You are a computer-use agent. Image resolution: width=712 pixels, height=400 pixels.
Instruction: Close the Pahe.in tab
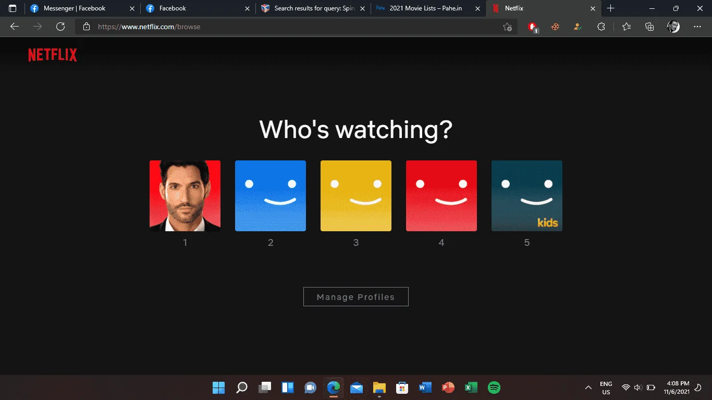point(477,8)
